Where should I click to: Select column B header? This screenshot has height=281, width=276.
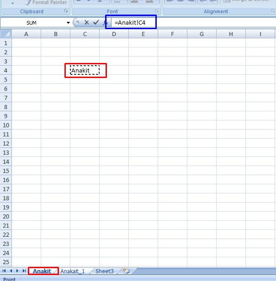tap(55, 34)
